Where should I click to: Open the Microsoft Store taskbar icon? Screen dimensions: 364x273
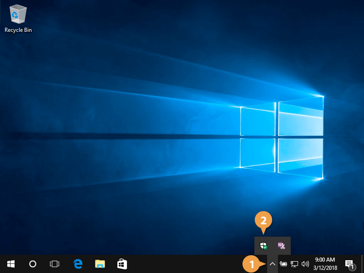click(121, 263)
